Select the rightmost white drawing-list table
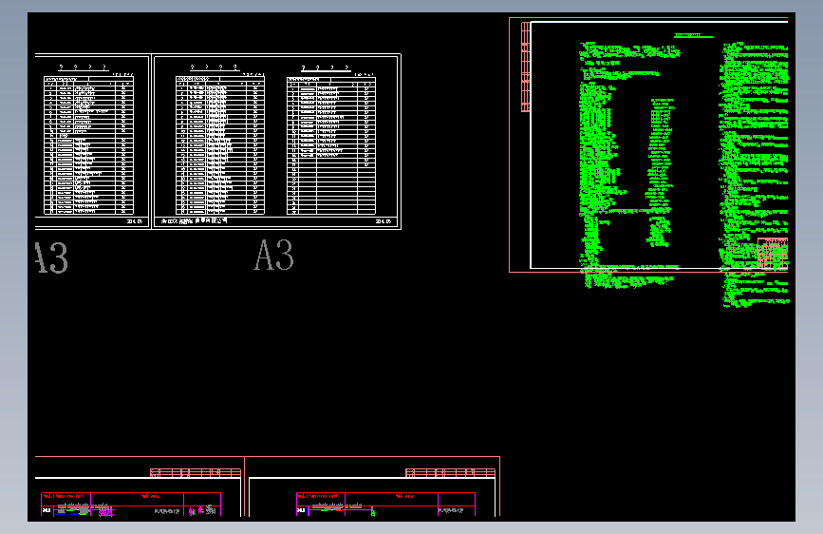This screenshot has width=823, height=534. 331,145
